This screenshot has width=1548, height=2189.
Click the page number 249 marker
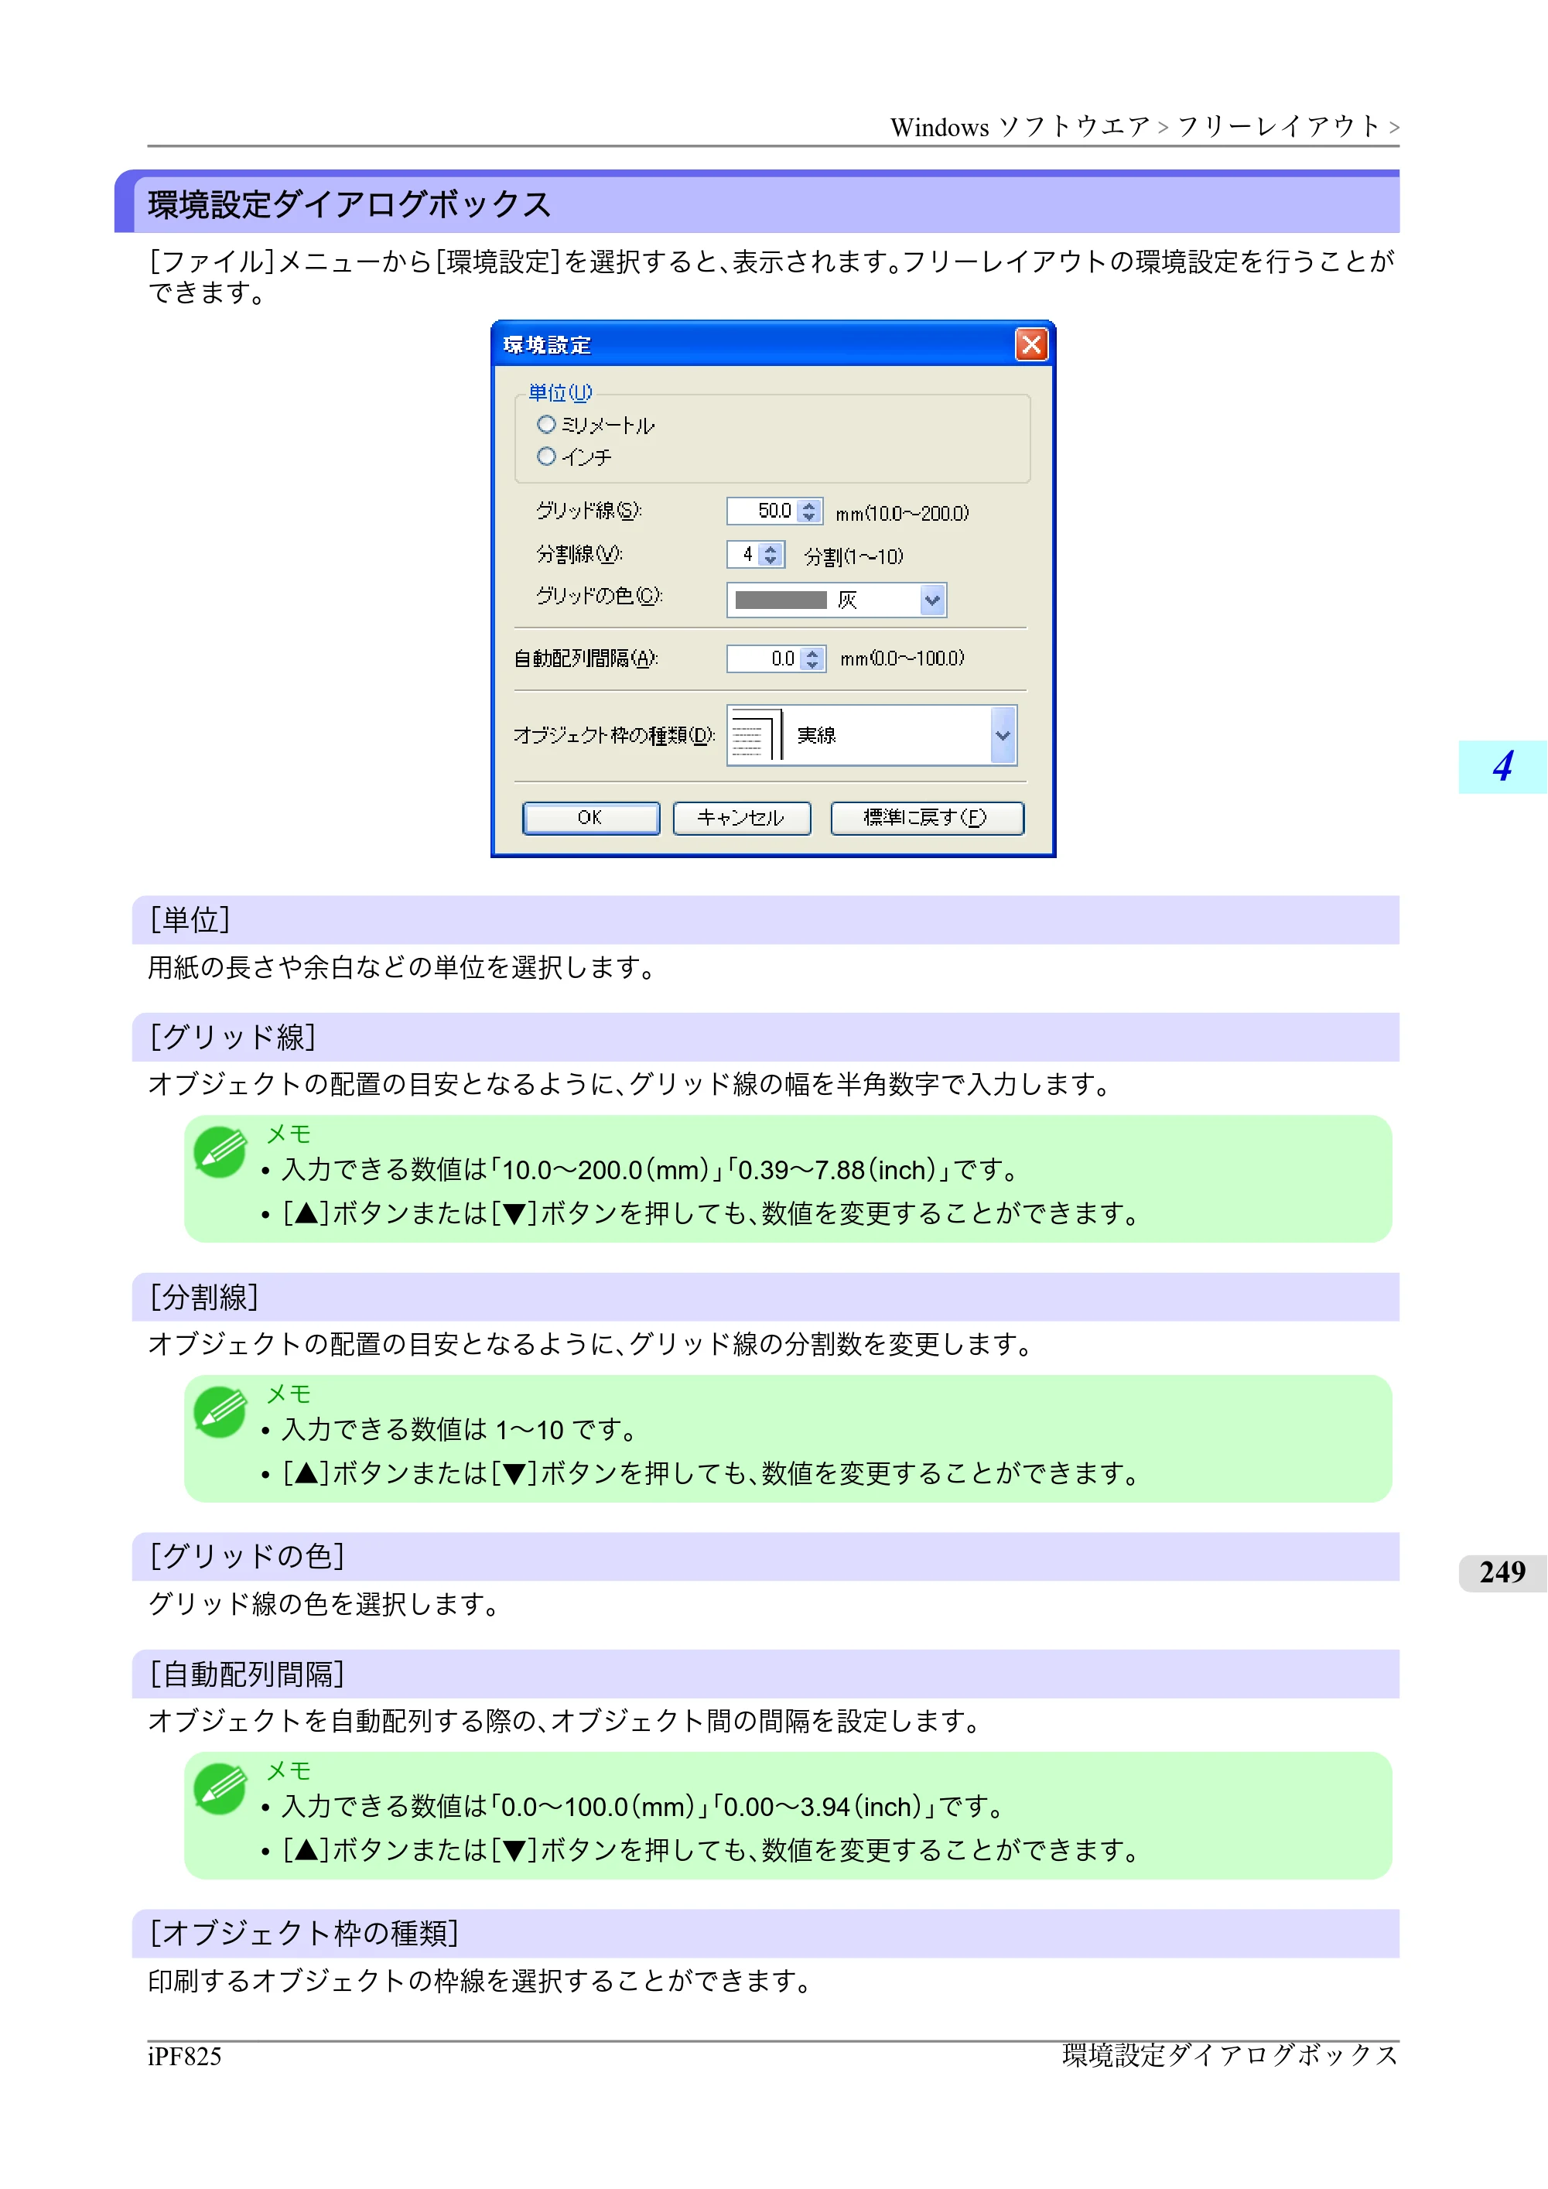(1502, 1572)
